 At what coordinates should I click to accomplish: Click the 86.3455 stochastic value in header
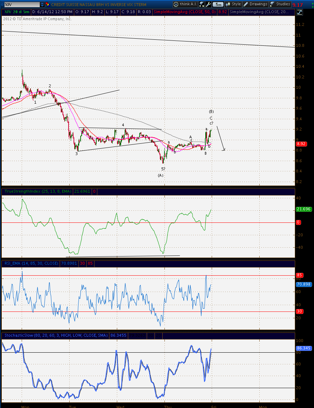tap(118, 336)
